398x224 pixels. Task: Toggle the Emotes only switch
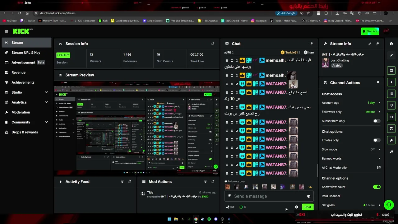click(377, 140)
